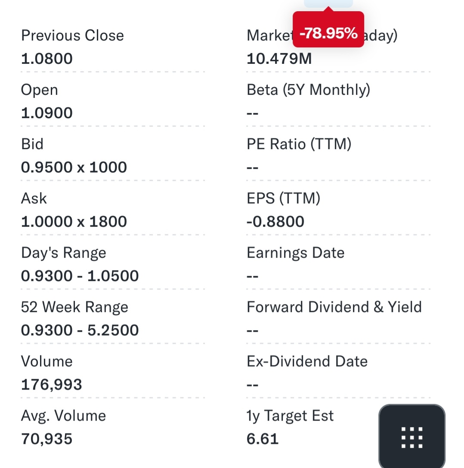
Task: Tap the Bid value 0.9500 x 1000
Action: point(74,167)
